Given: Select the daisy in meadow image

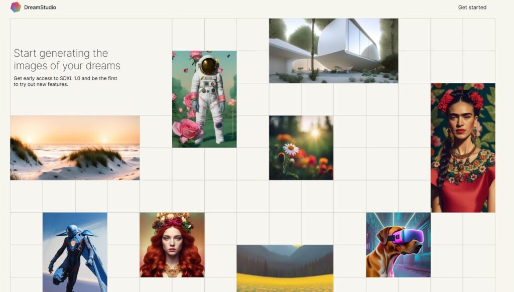Looking at the screenshot, I should click(301, 148).
